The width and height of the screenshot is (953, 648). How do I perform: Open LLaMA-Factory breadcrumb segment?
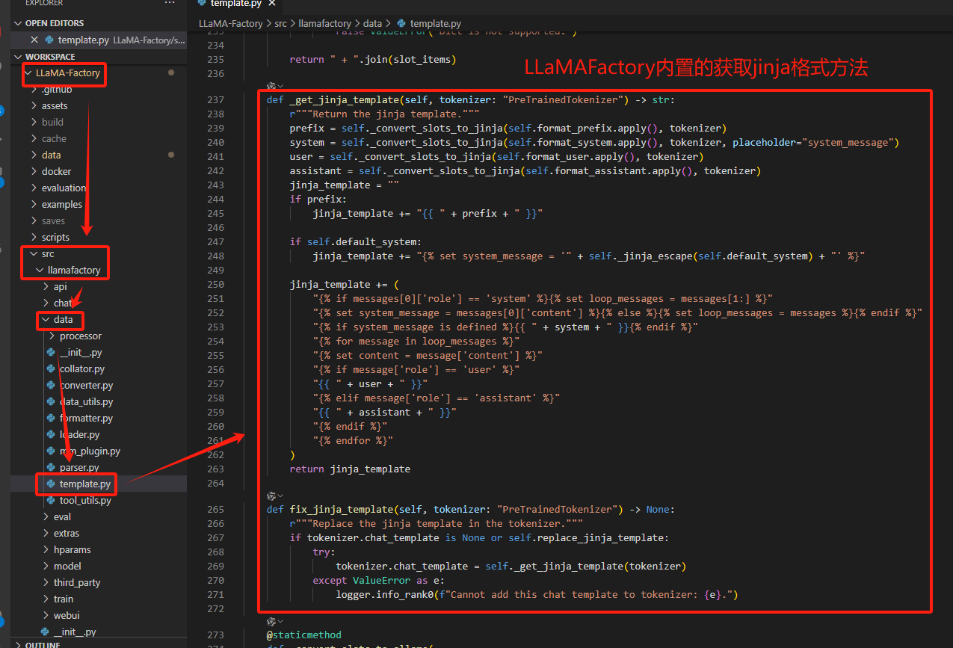pos(230,23)
